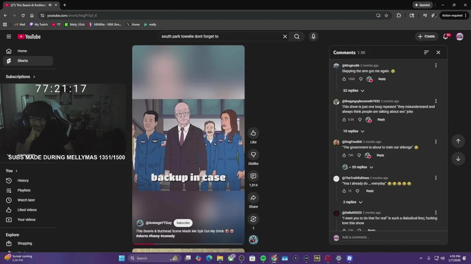Open the account avatar menu
The width and height of the screenshot is (471, 264).
click(x=460, y=36)
